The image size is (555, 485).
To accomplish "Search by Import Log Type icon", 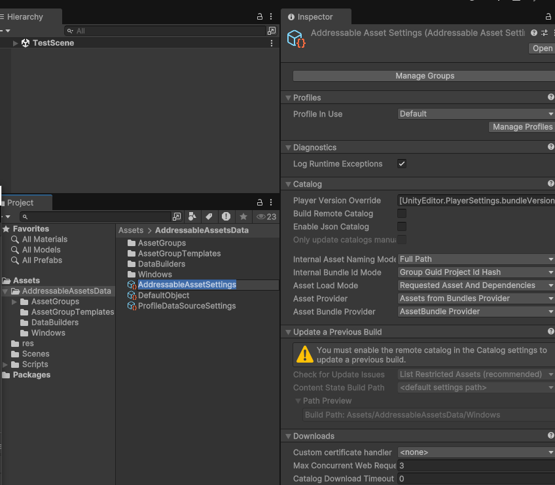I will pos(226,217).
